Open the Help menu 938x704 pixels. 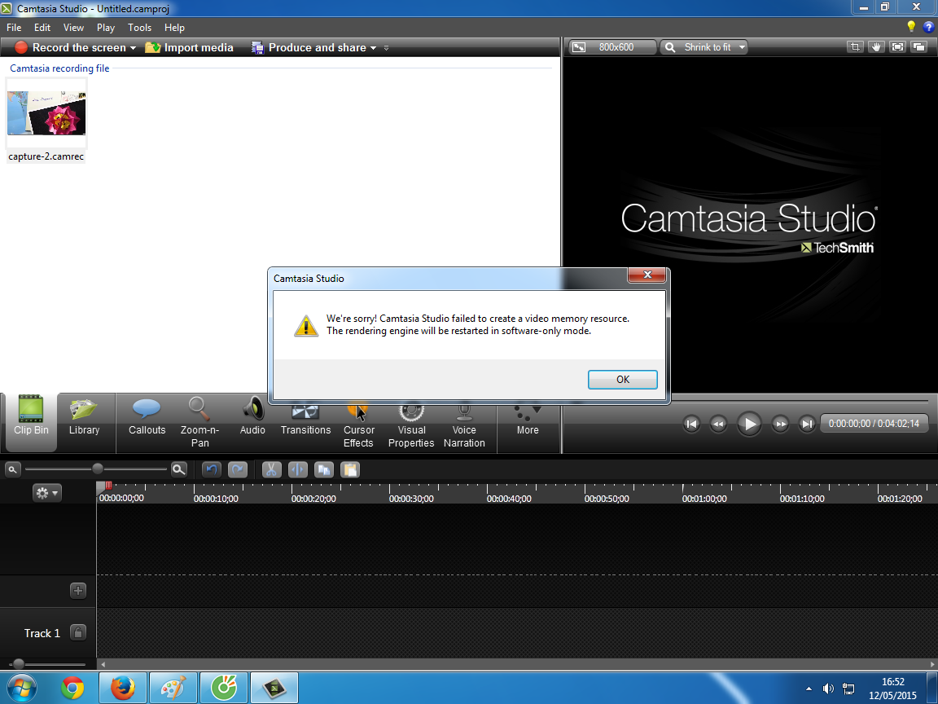[x=174, y=28]
